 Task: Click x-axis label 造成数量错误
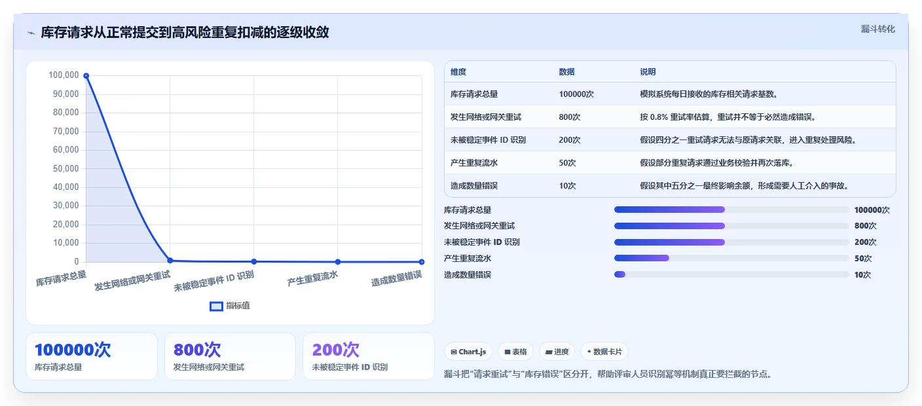click(396, 278)
